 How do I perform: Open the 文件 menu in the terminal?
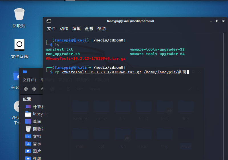[x=51, y=29]
